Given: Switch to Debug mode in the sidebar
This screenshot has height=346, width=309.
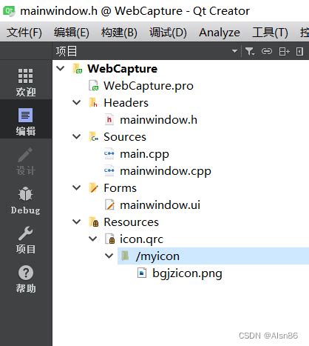Looking at the screenshot, I should pos(26,200).
